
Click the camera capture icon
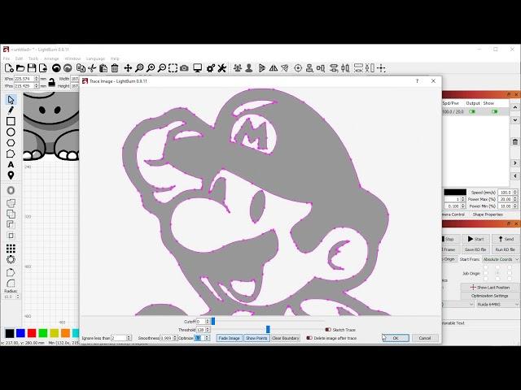(x=184, y=68)
